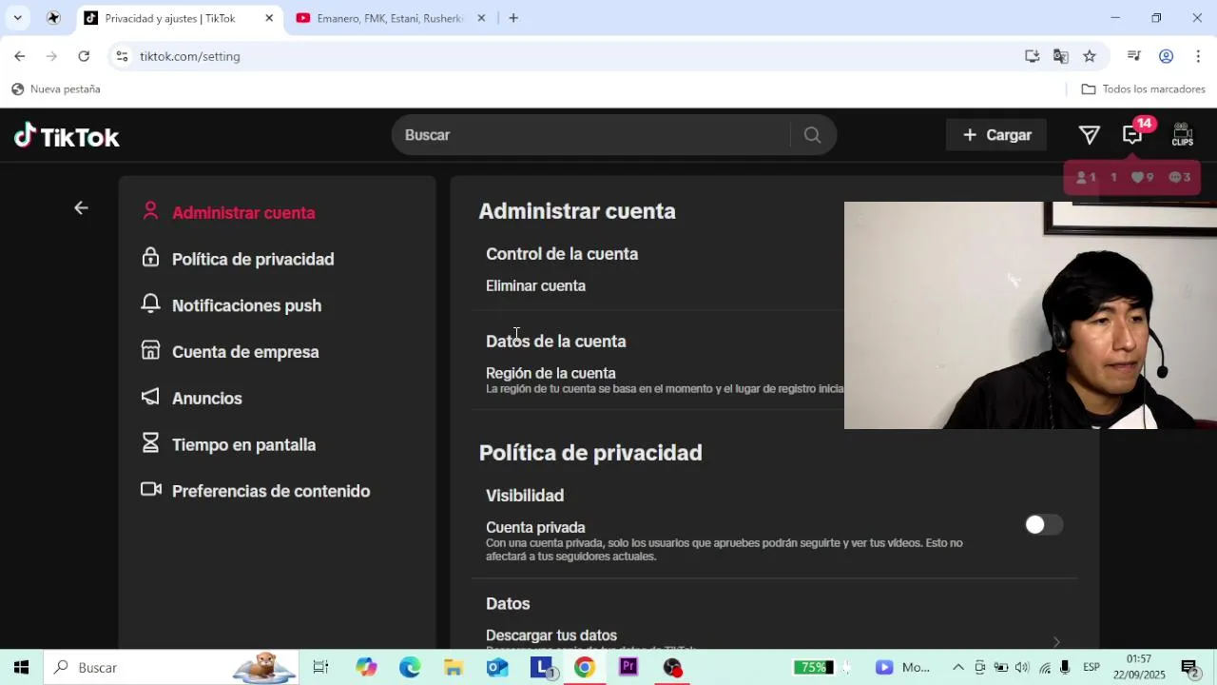This screenshot has width=1217, height=685.
Task: Click the Windows Start button
Action: click(x=21, y=667)
